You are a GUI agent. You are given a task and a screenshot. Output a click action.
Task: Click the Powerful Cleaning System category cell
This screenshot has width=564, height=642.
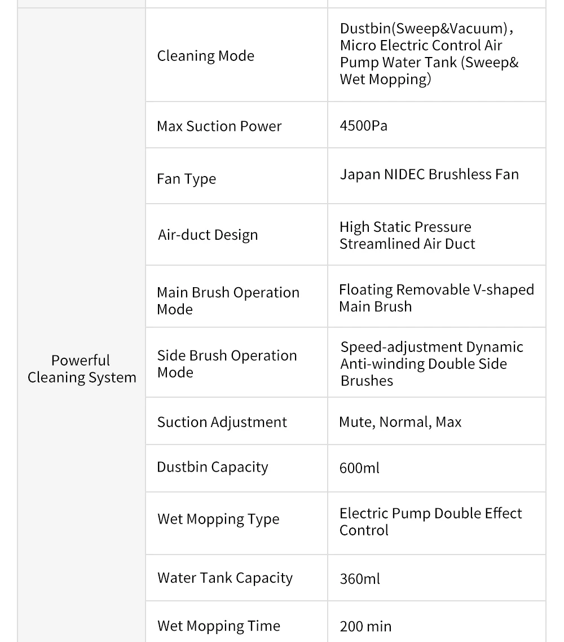tap(82, 369)
